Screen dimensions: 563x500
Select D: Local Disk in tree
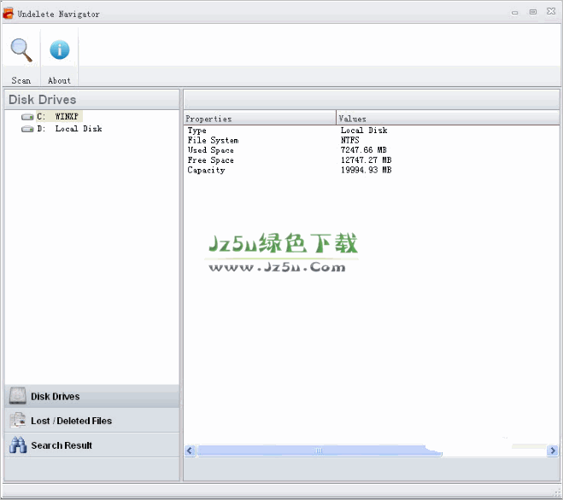(x=70, y=129)
